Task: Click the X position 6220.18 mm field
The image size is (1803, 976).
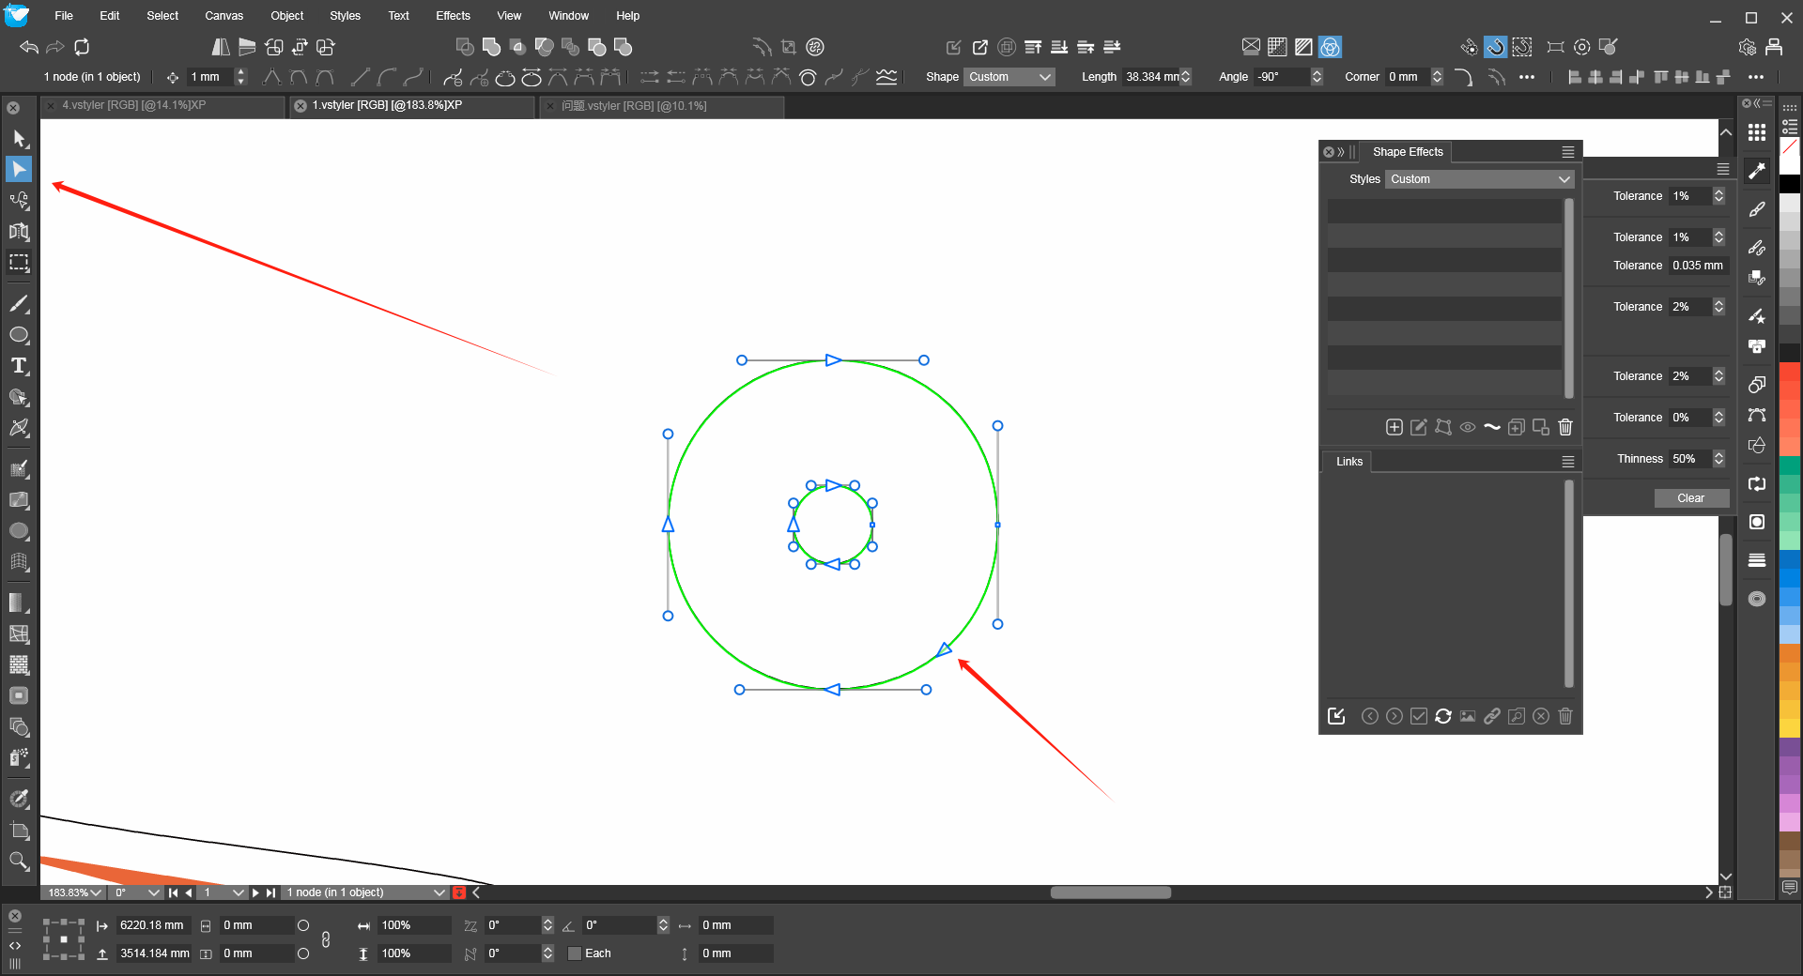Action: point(153,925)
